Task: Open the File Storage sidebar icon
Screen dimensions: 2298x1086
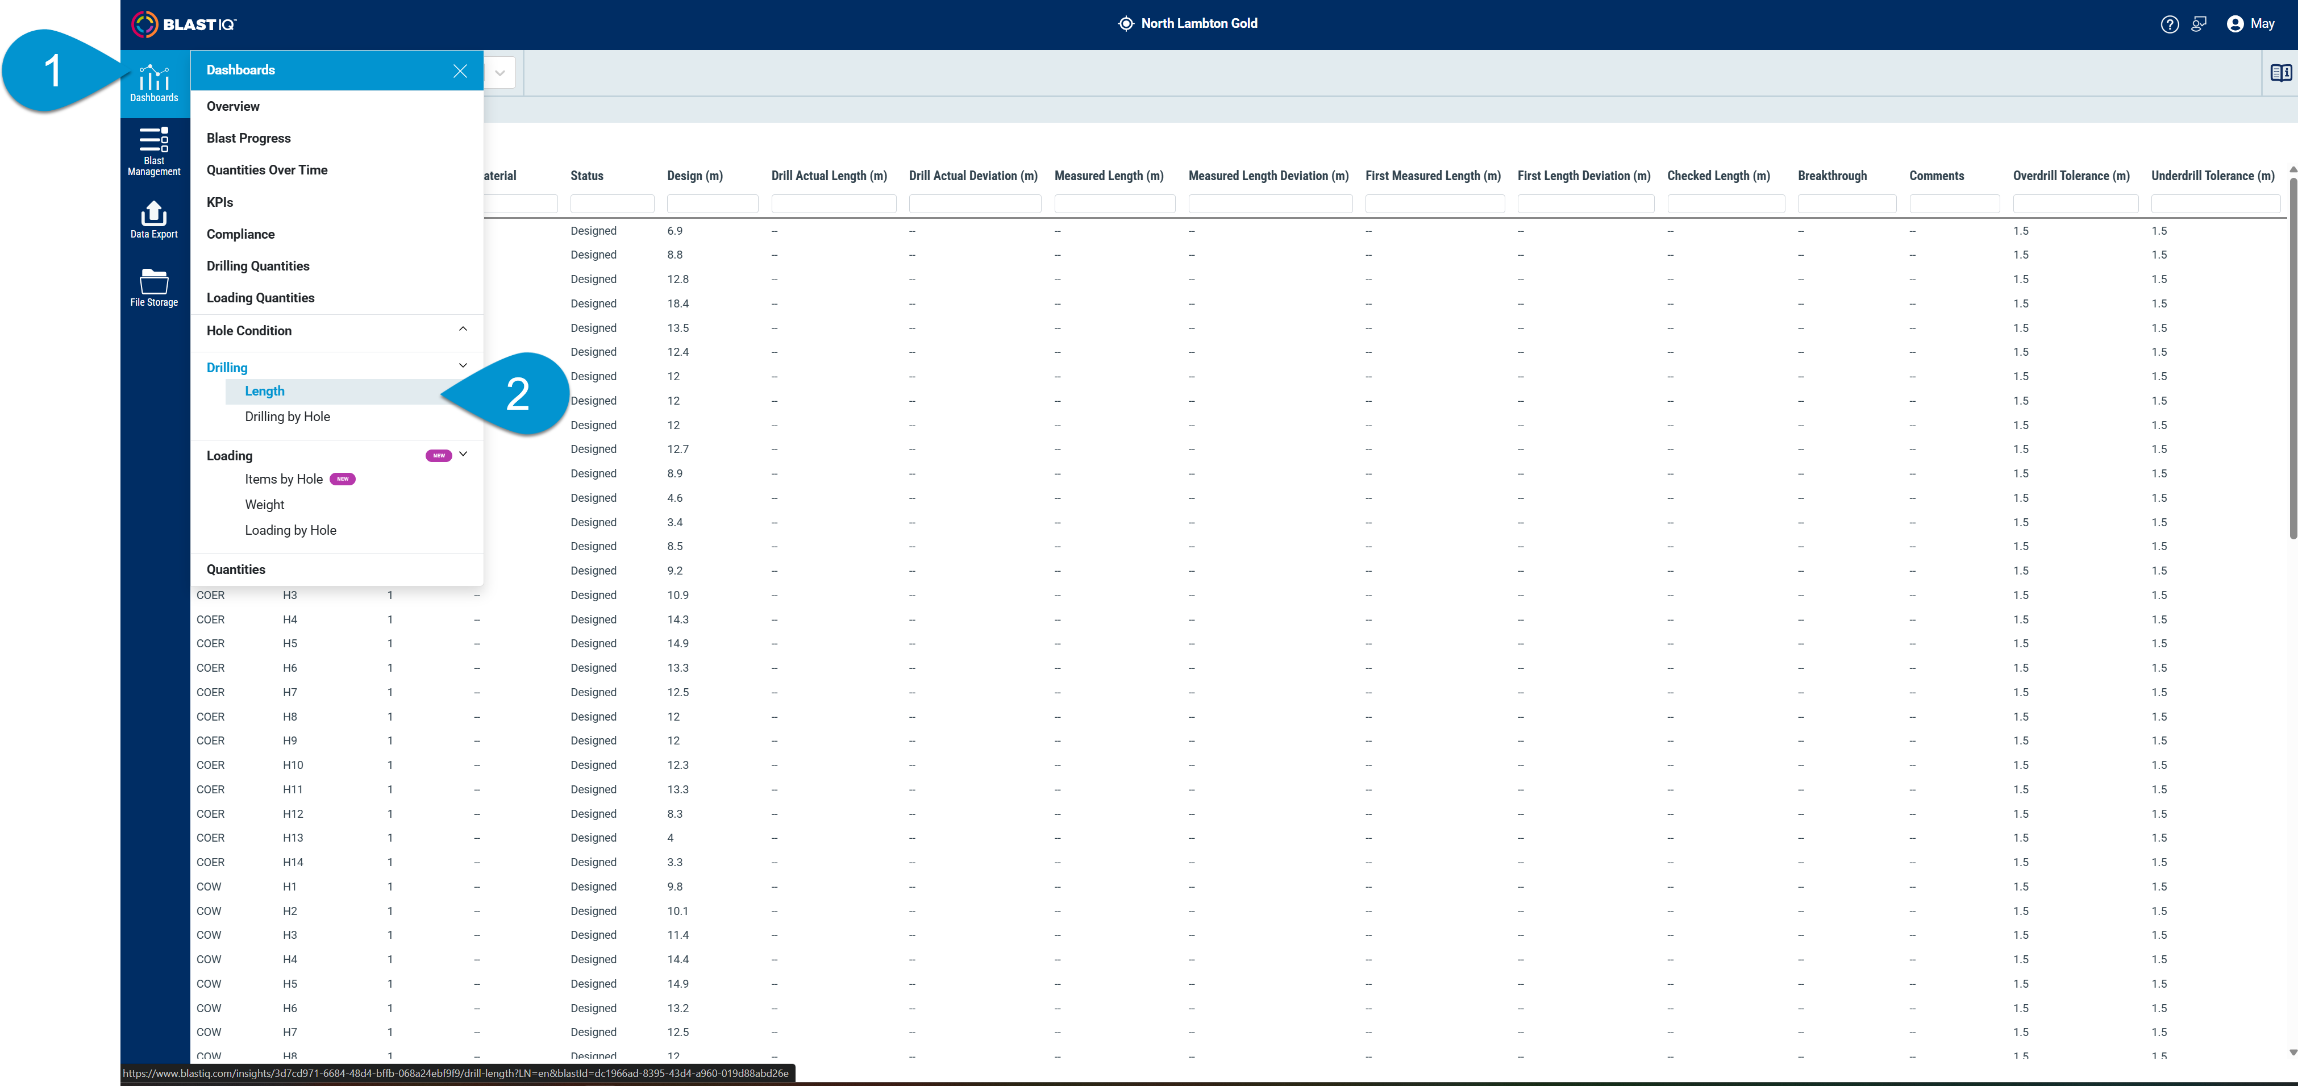Action: click(x=155, y=288)
